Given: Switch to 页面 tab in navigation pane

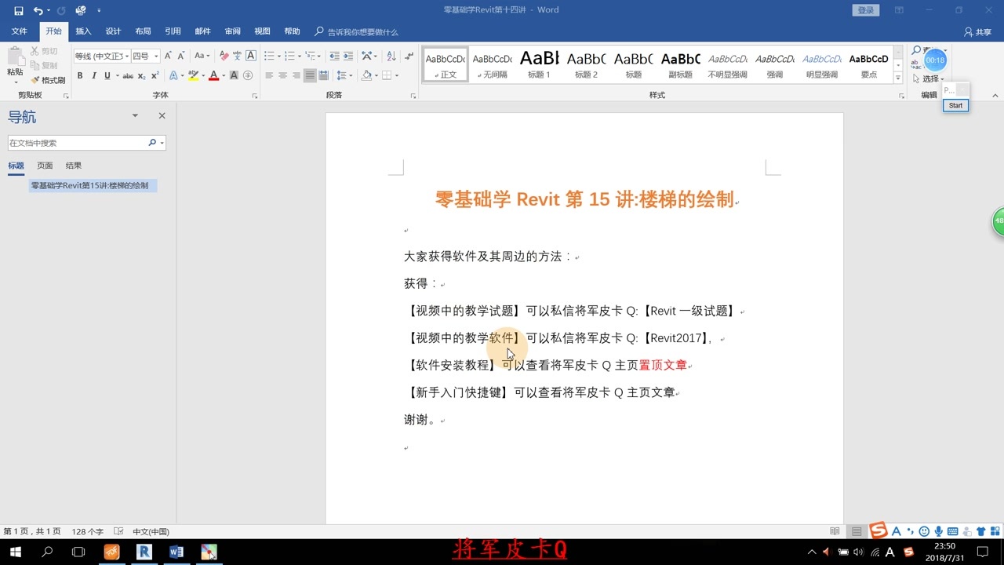Looking at the screenshot, I should (x=45, y=166).
